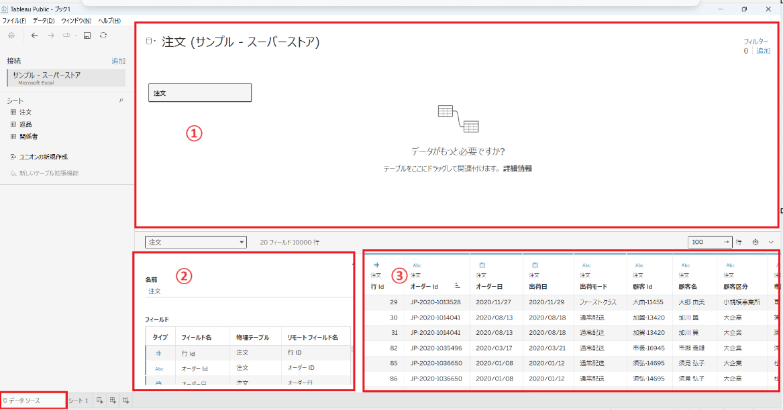Screen dimensions: 783x410
Task: Click the cell JP-2020-1035496
Action: 436,348
